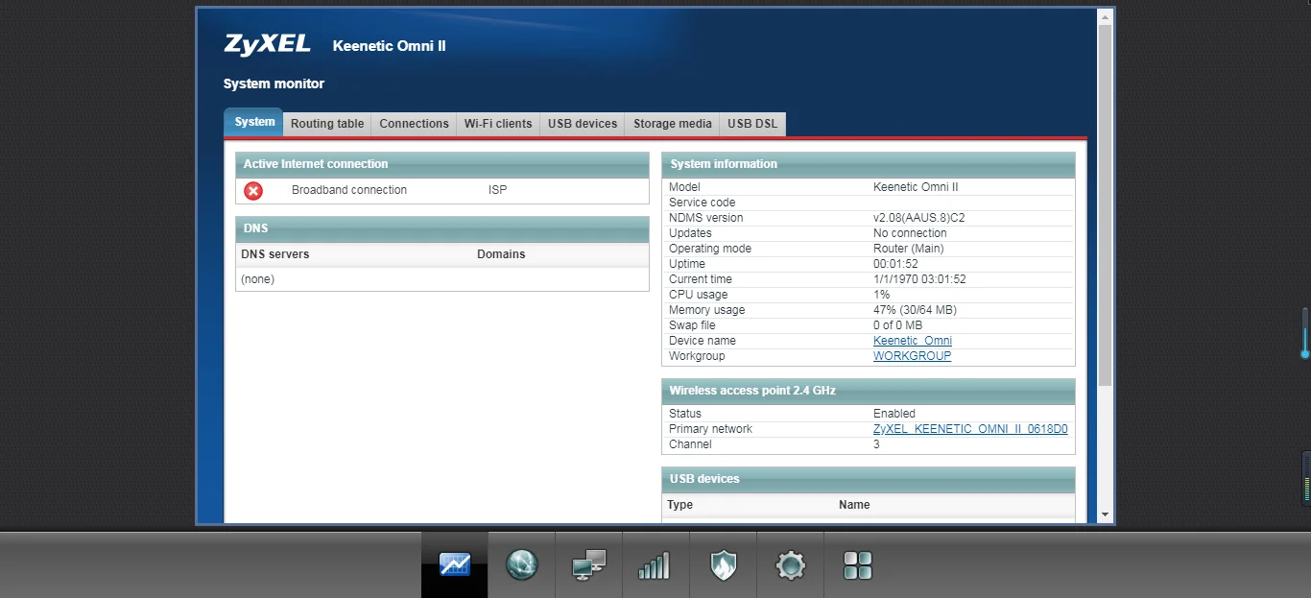This screenshot has height=598, width=1311.
Task: Open the Home network computers icon
Action: pos(588,564)
